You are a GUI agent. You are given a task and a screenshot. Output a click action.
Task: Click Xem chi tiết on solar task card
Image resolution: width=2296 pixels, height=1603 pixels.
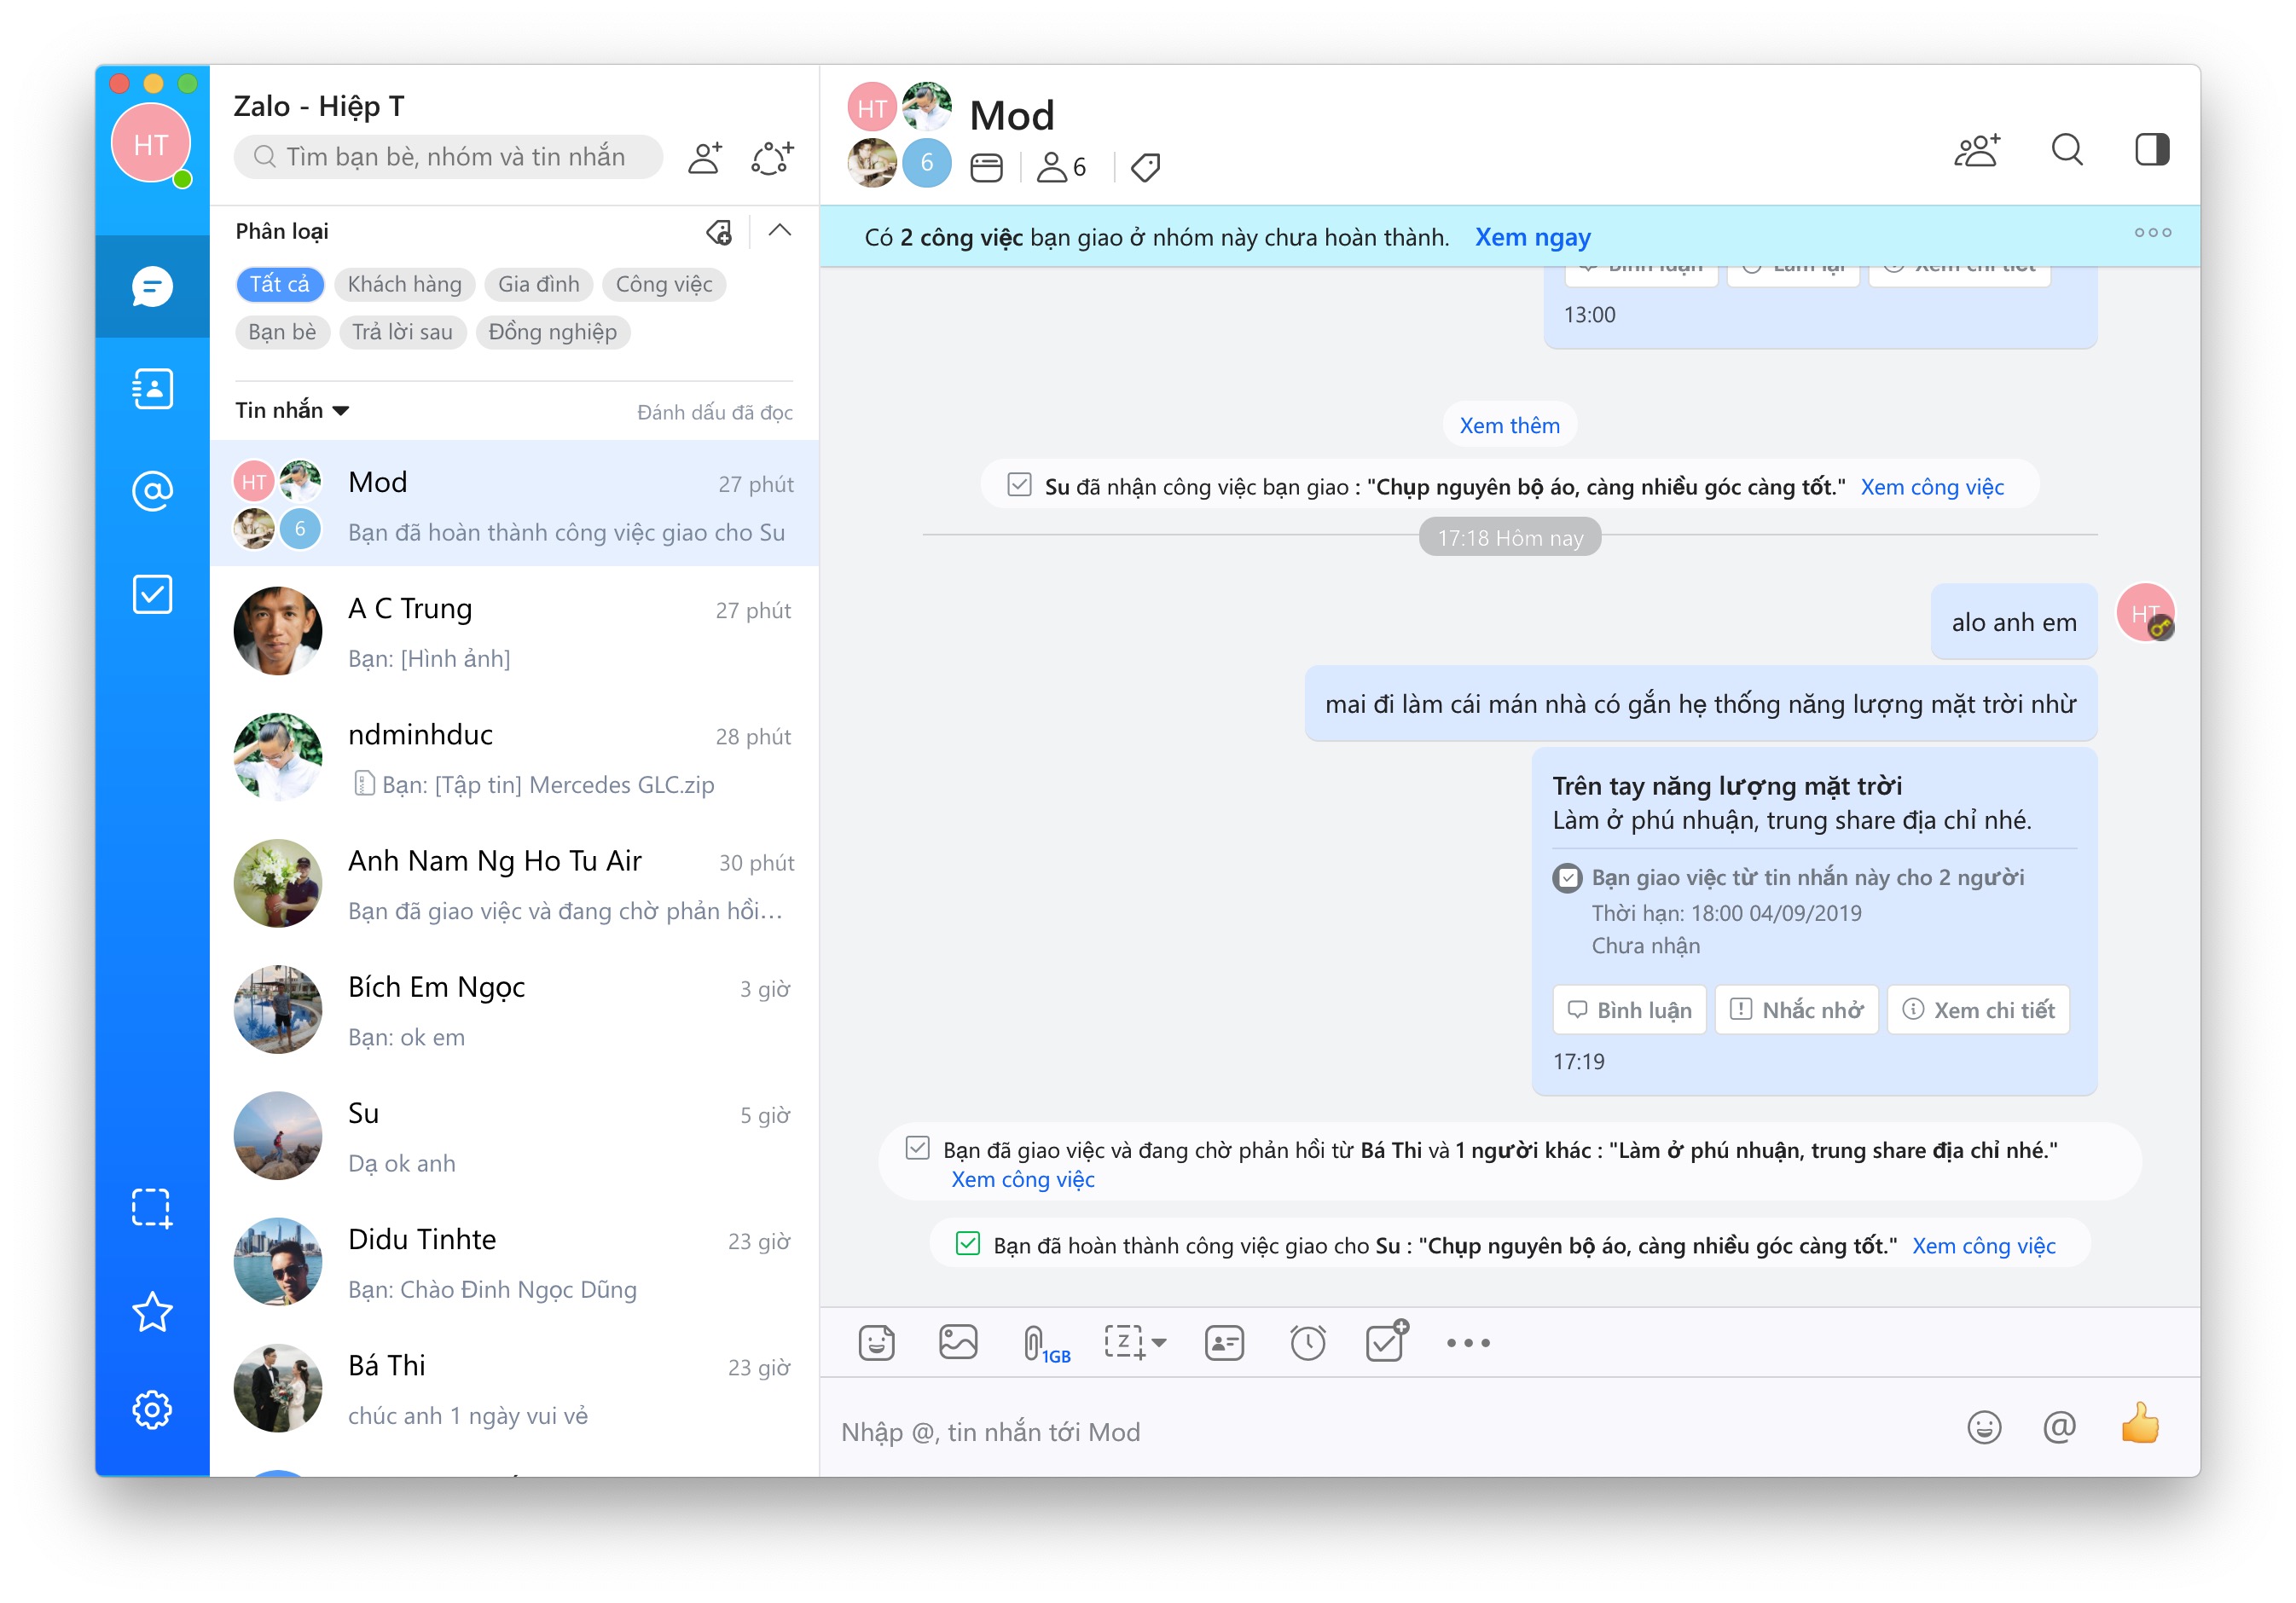coord(1977,1010)
